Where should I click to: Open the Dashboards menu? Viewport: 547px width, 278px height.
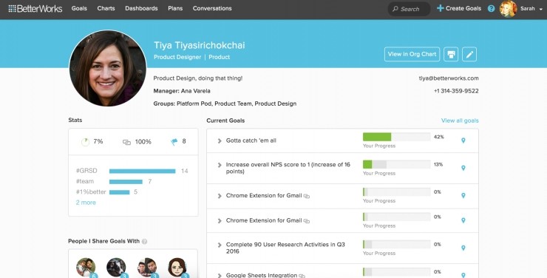tap(141, 8)
